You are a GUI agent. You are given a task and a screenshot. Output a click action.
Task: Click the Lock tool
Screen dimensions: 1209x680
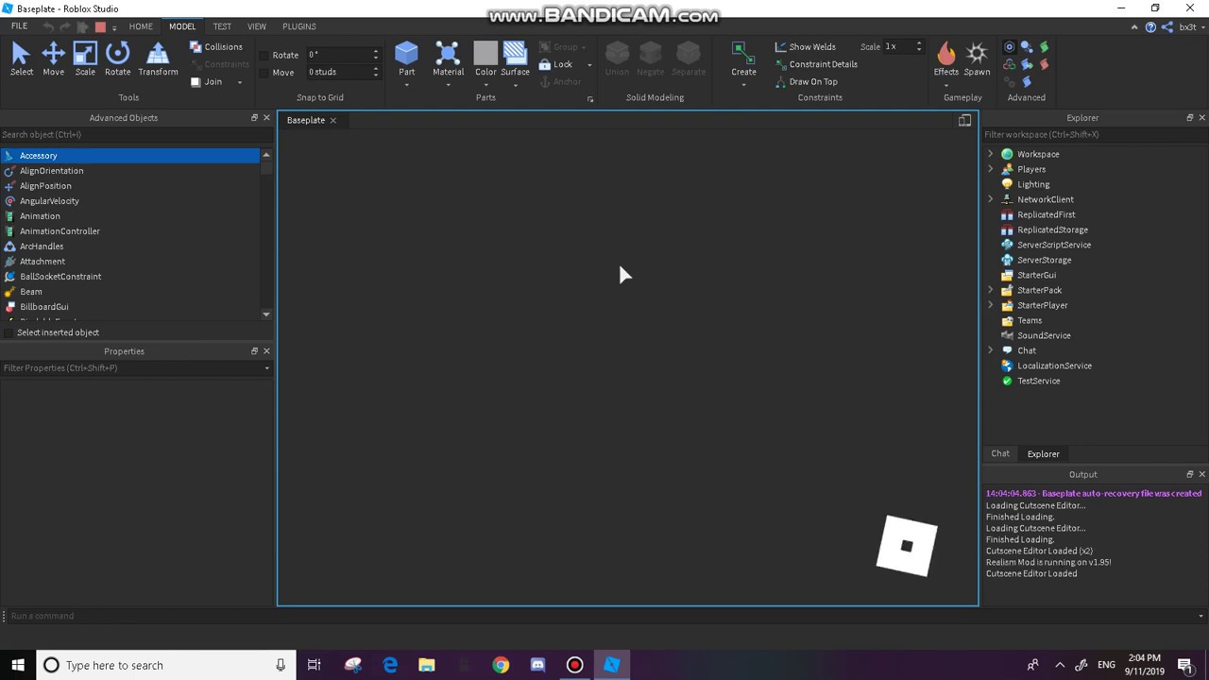556,64
